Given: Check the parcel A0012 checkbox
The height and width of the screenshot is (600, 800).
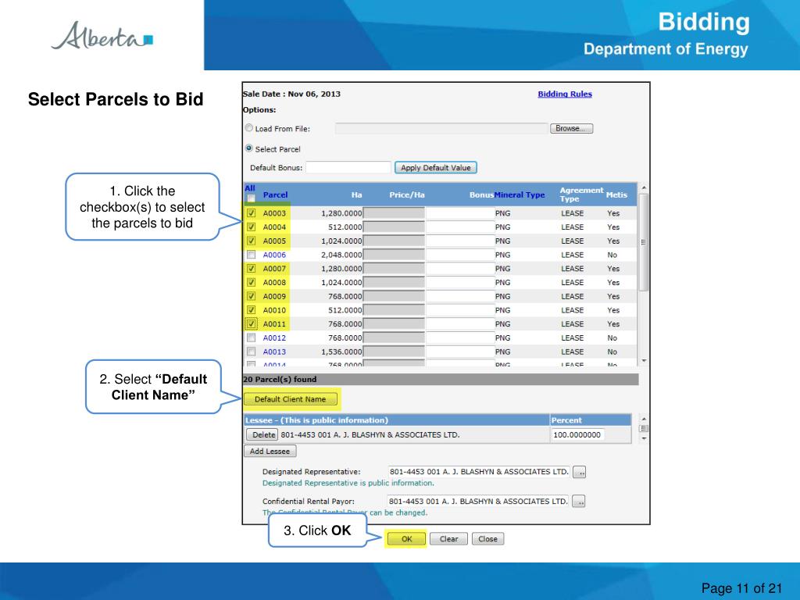Looking at the screenshot, I should [x=251, y=337].
